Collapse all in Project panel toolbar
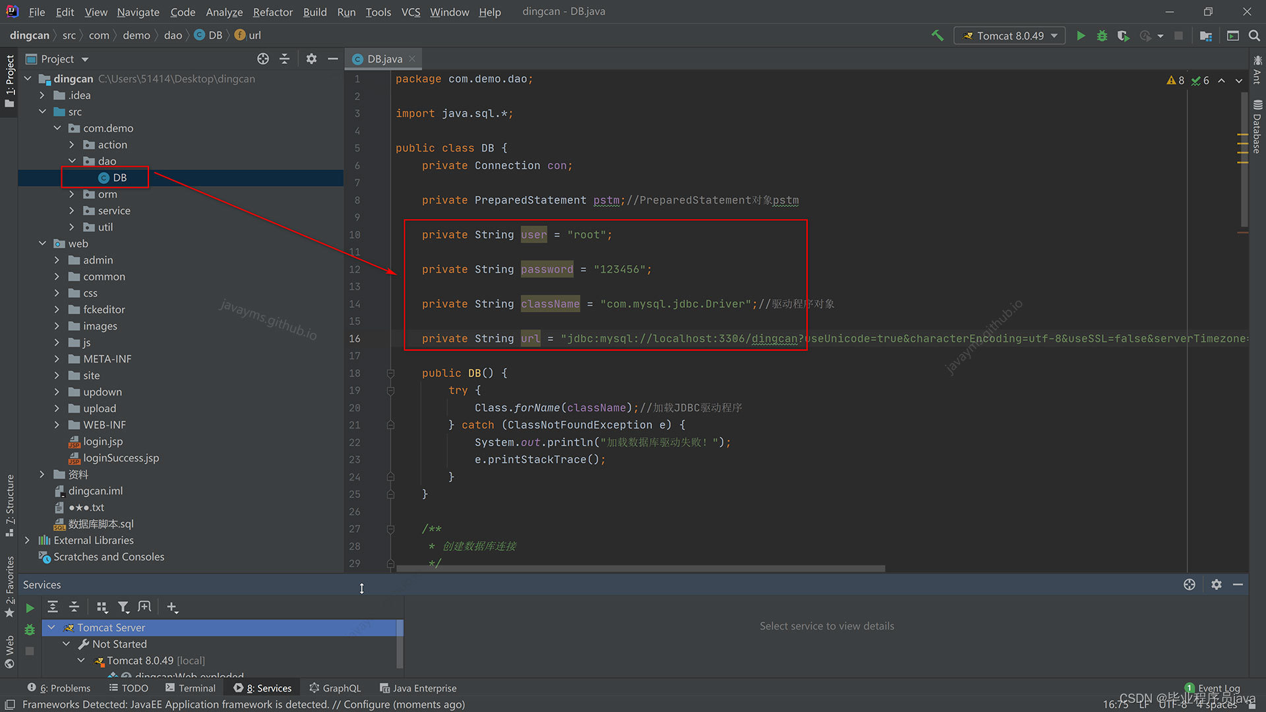The width and height of the screenshot is (1266, 712). [284, 59]
